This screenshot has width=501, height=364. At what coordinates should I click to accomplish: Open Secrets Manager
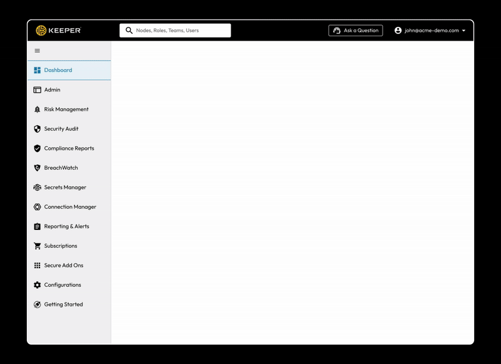[70, 187]
